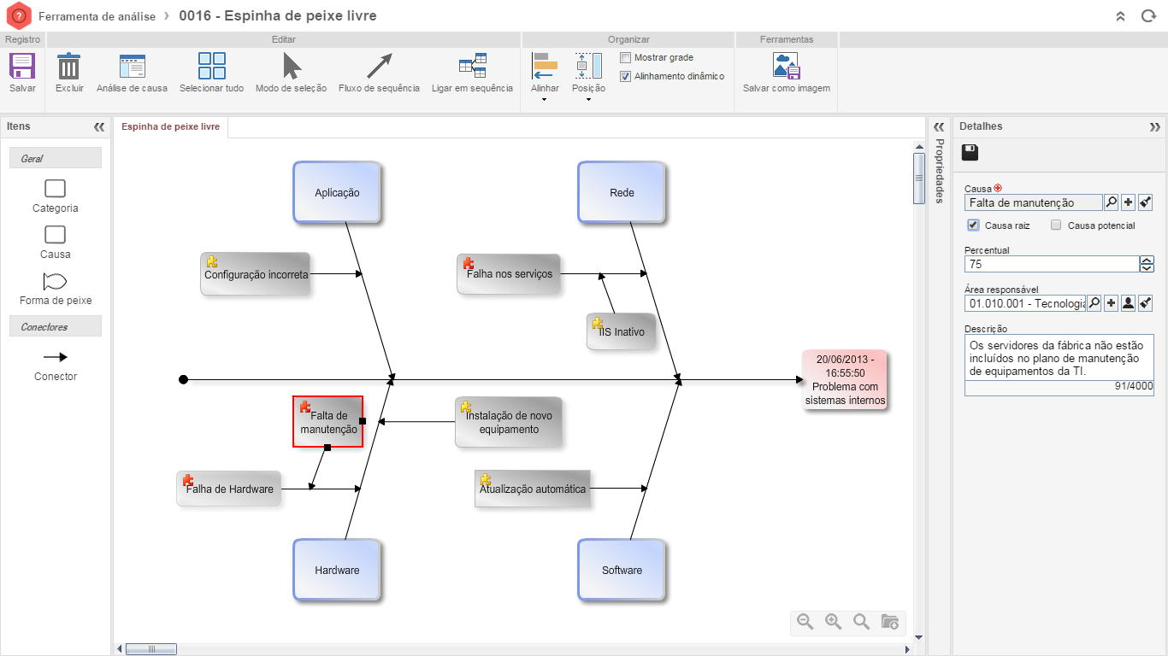Expand the Posição dropdown menu
The height and width of the screenshot is (656, 1168).
tap(588, 100)
